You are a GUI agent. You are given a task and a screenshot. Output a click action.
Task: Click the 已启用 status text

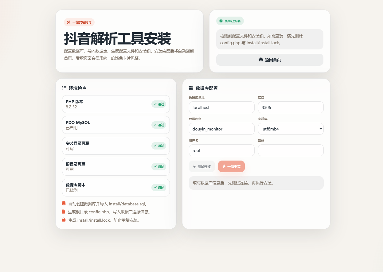point(72,128)
